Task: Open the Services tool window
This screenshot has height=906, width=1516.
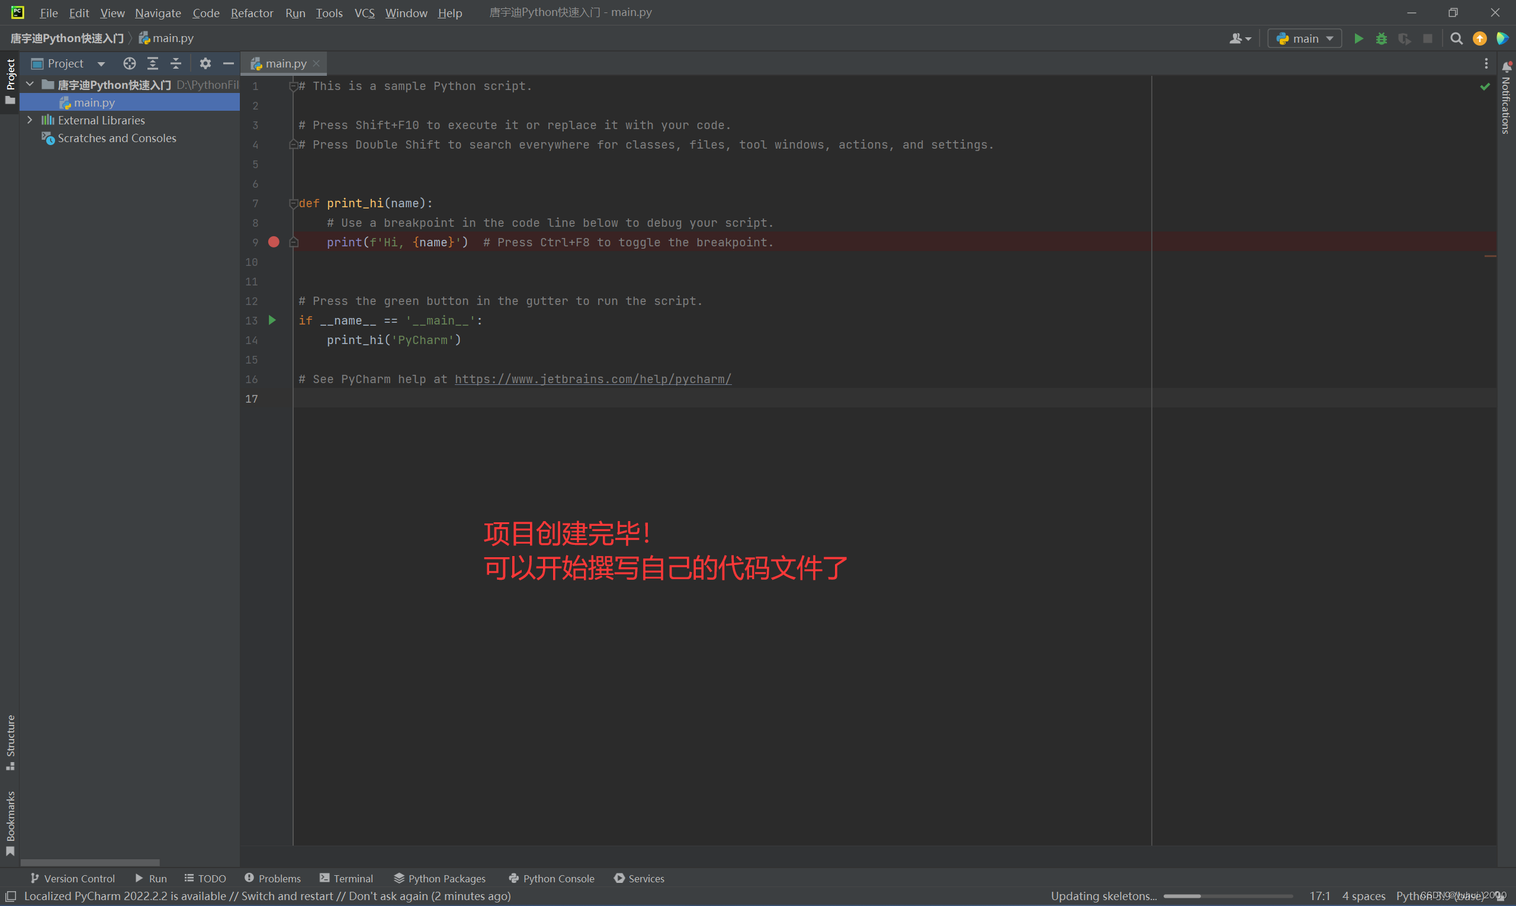Action: click(638, 878)
